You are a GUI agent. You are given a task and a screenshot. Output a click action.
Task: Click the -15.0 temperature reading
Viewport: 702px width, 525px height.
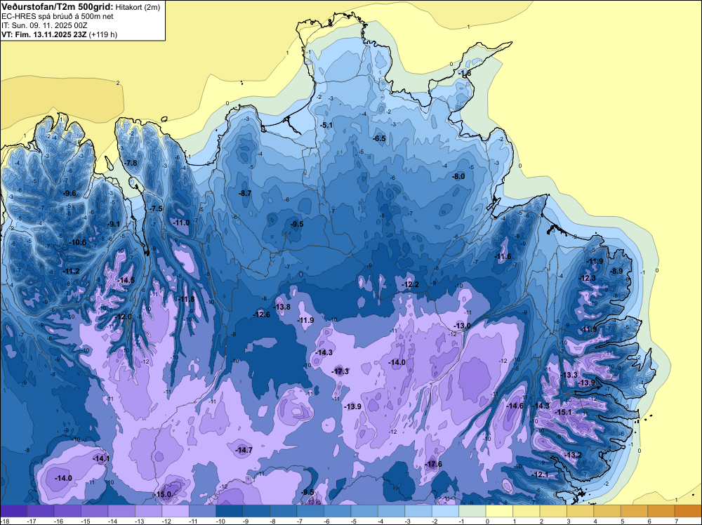[x=163, y=495]
